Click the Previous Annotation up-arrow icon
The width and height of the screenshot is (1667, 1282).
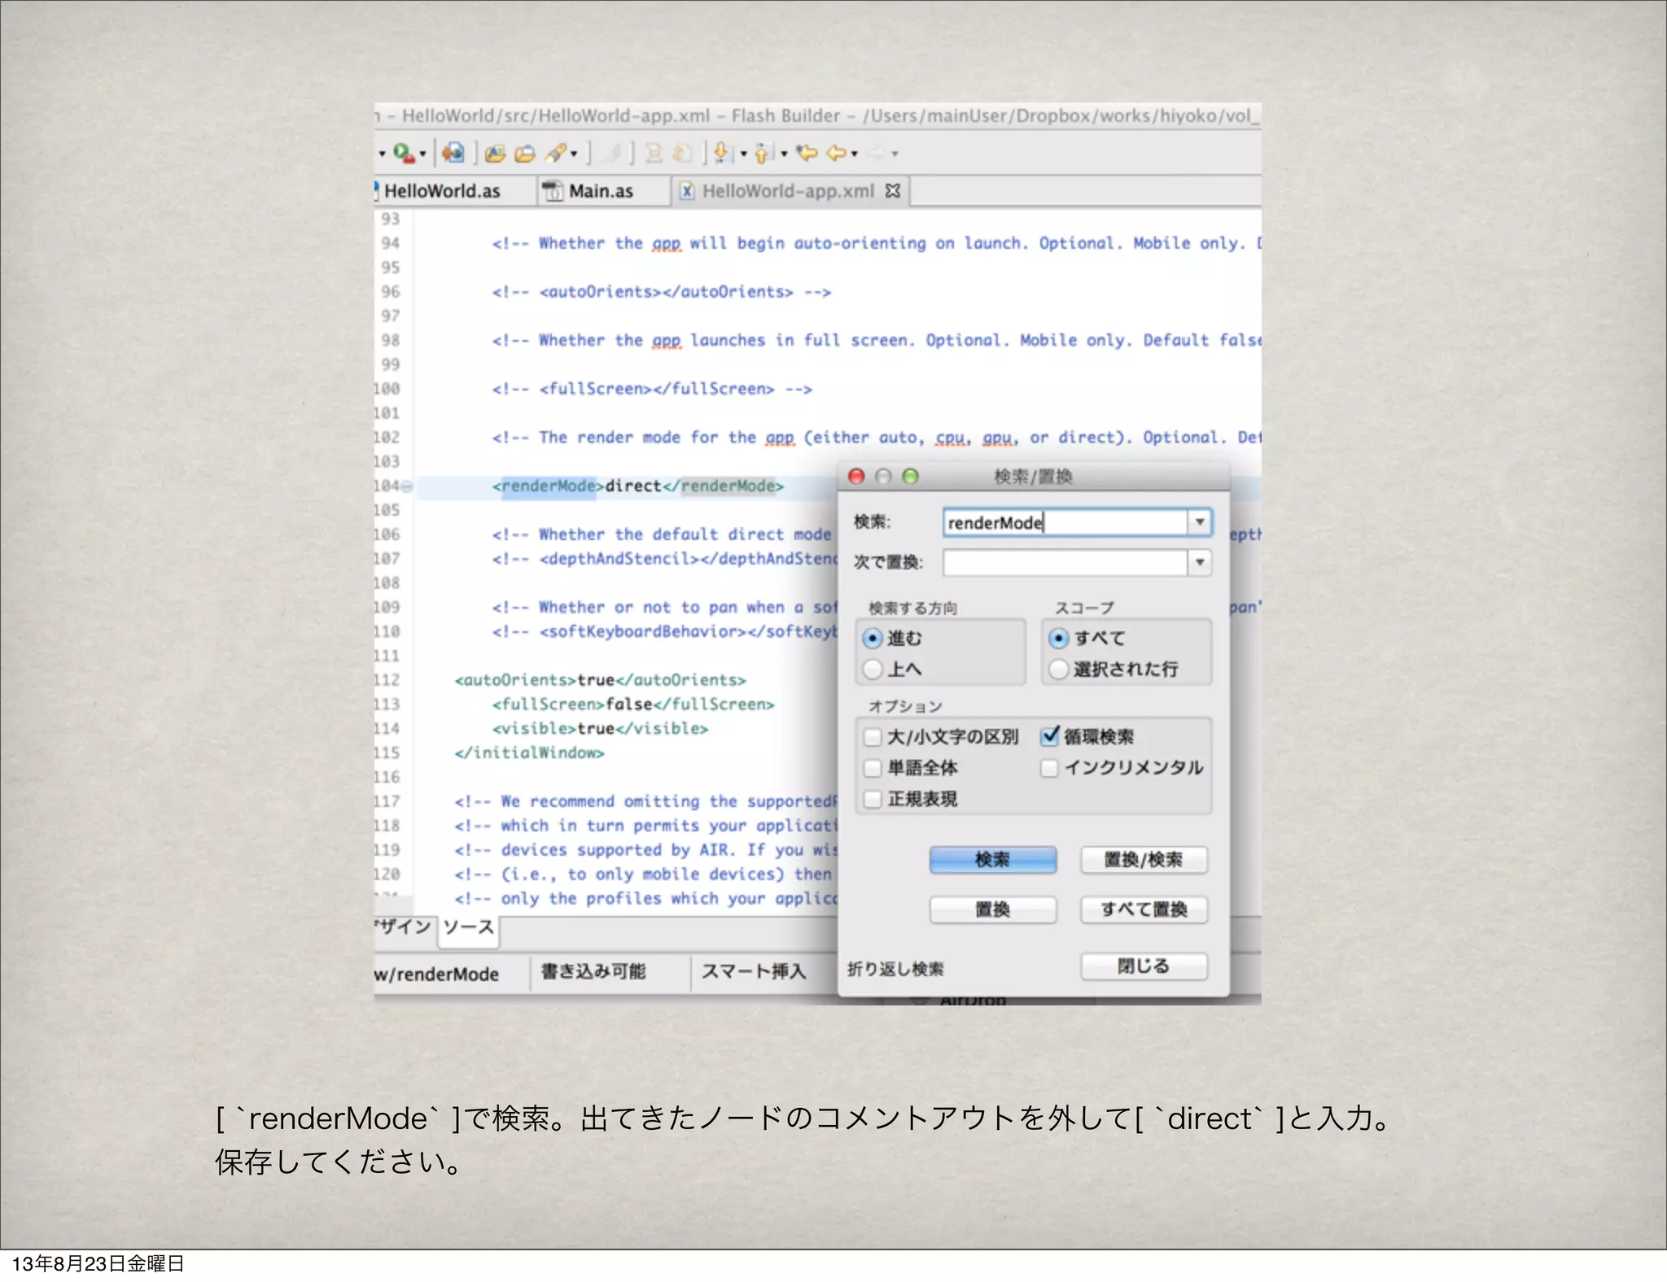tap(763, 152)
